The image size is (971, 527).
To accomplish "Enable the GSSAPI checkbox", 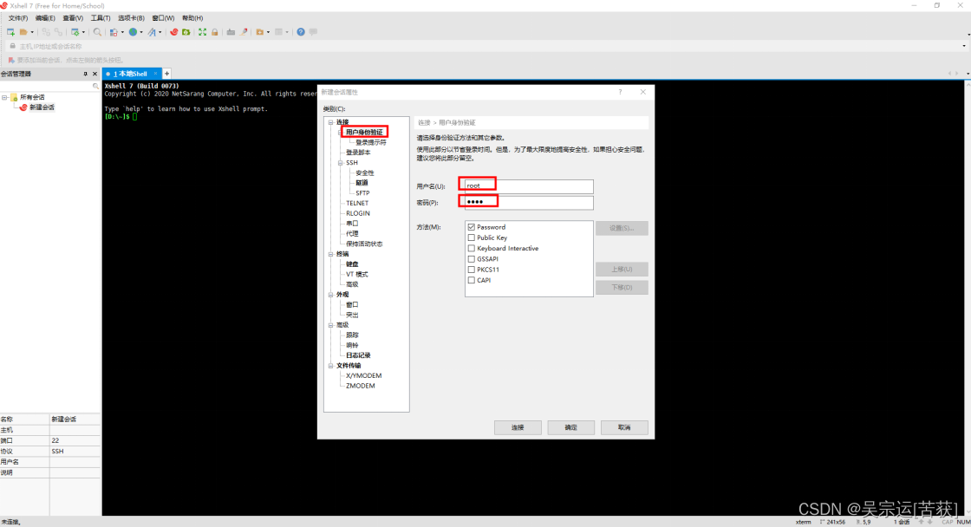I will pos(472,259).
